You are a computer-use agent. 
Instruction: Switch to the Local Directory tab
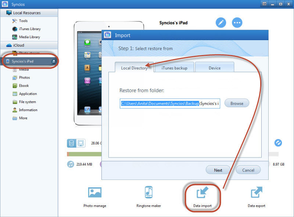coord(134,68)
